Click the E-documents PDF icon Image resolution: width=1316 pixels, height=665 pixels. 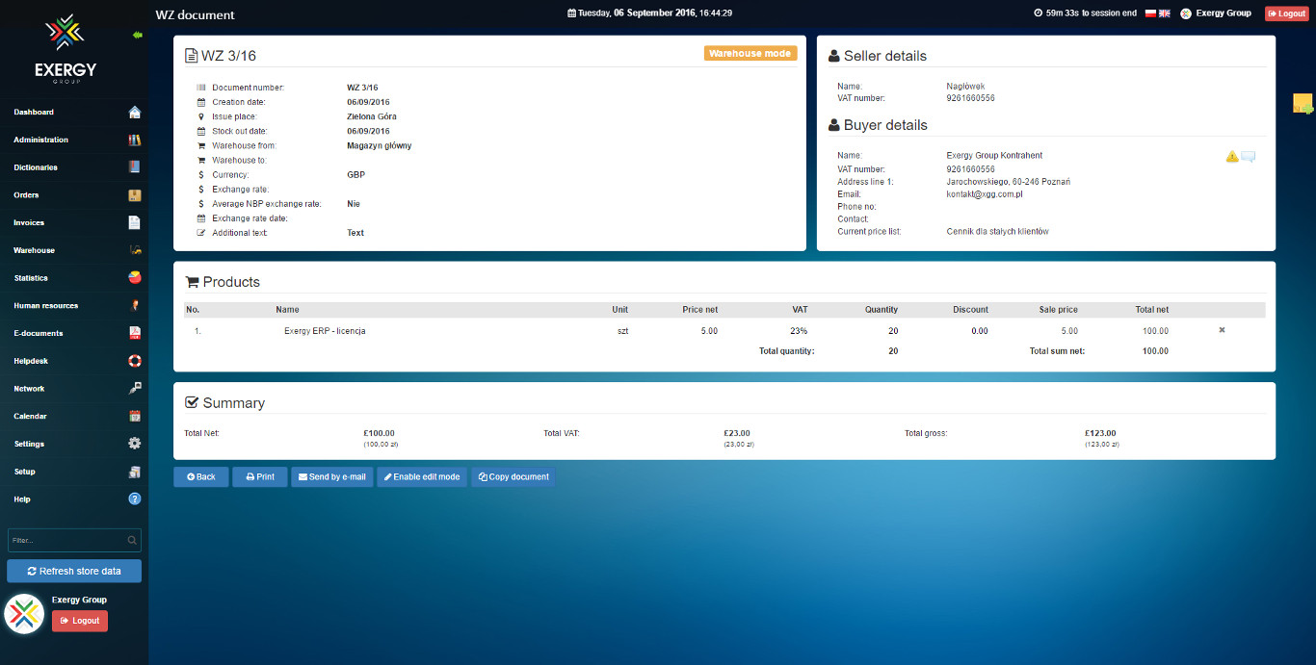coord(135,333)
